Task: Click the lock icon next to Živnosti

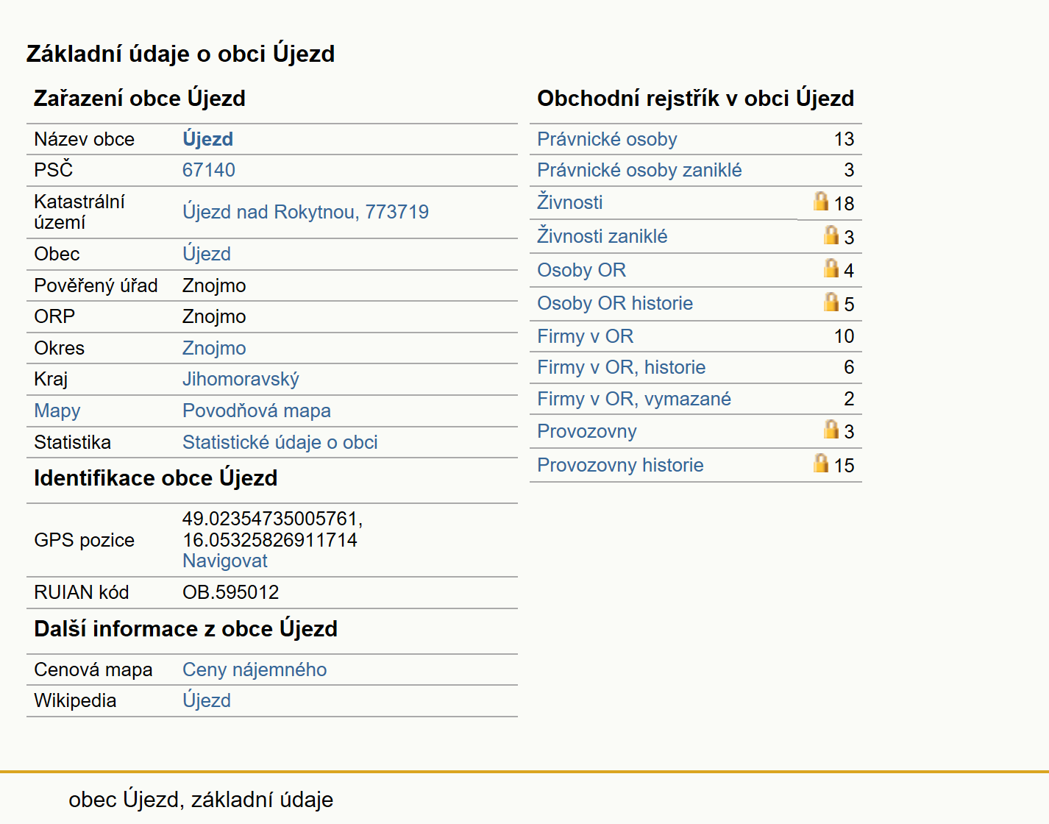Action: click(821, 201)
